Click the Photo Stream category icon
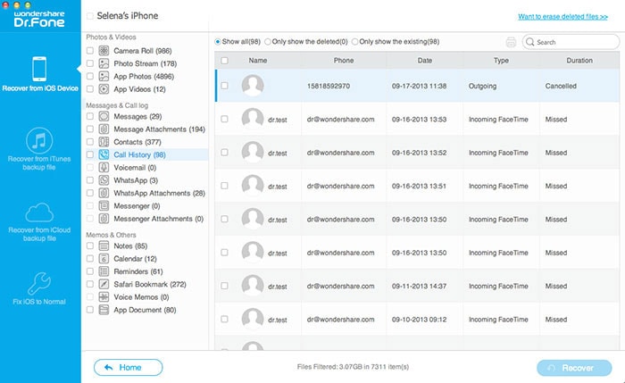Image resolution: width=625 pixels, height=383 pixels. tap(104, 63)
